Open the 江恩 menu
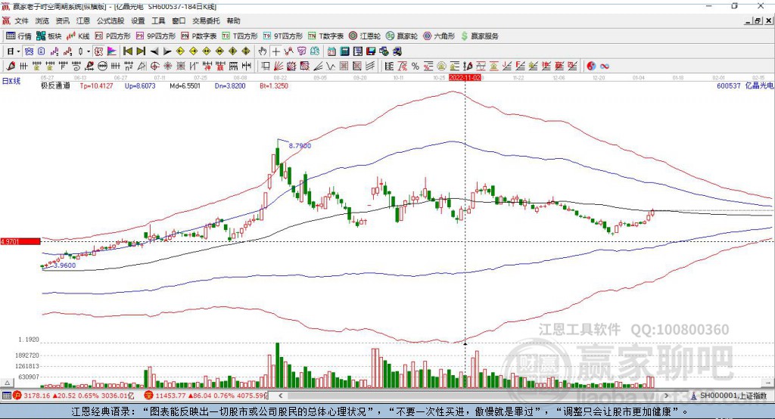775x419 pixels. click(x=82, y=21)
